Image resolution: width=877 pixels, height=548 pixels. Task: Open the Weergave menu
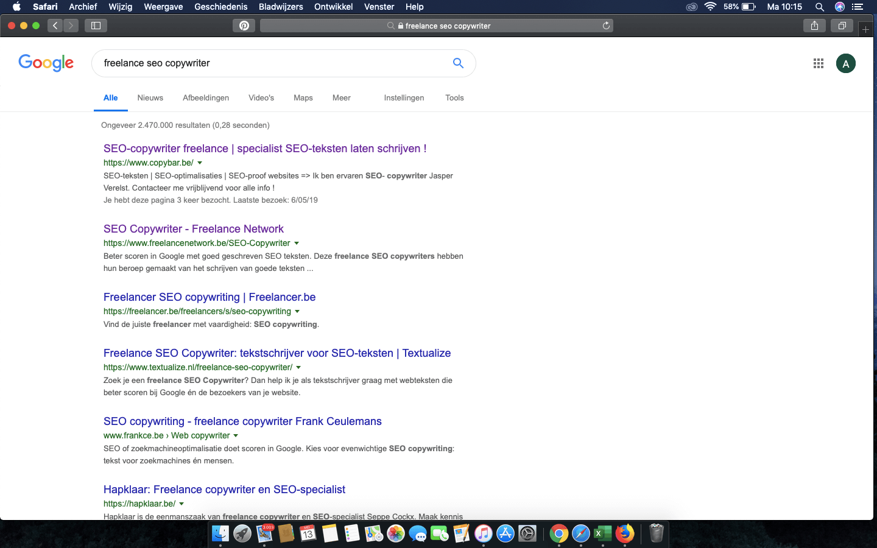163,7
